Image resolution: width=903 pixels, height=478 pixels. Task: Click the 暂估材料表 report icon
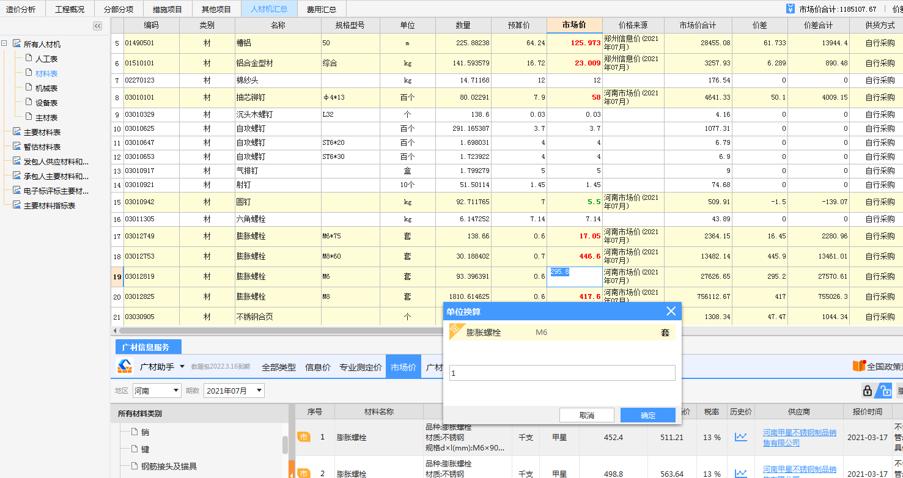coord(17,147)
